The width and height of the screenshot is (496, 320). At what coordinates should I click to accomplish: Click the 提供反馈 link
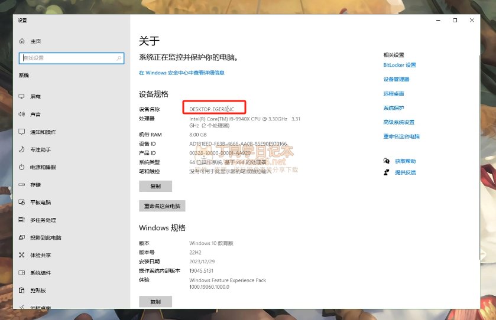pyautogui.click(x=405, y=172)
